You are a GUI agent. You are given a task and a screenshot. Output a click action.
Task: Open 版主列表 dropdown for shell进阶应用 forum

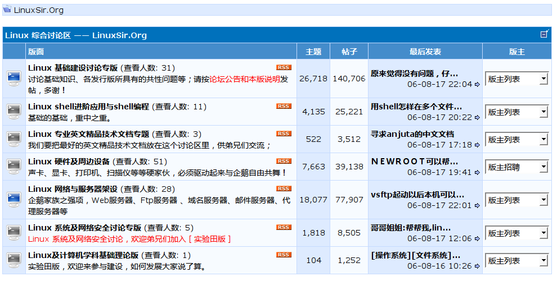point(517,112)
